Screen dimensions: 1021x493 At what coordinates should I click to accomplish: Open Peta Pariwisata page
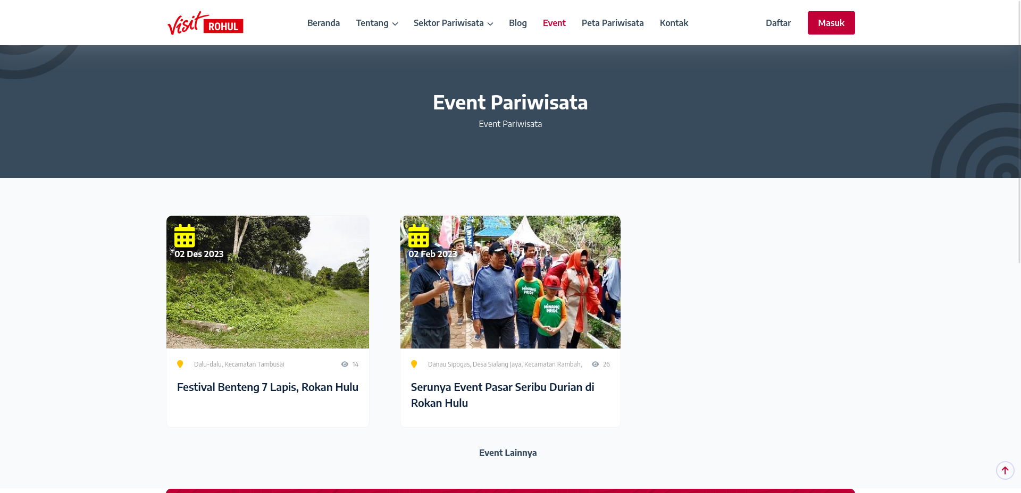click(613, 23)
